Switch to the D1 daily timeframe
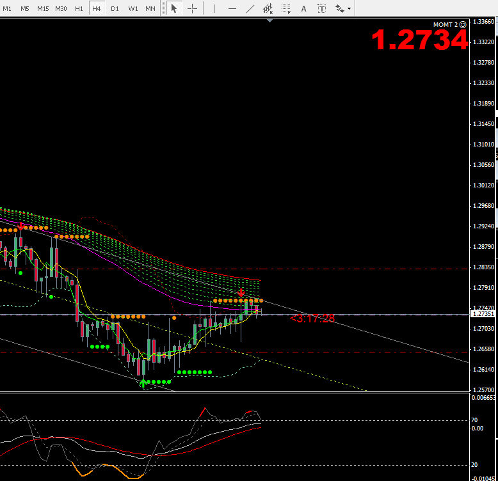This screenshot has height=481, width=498. tap(115, 9)
